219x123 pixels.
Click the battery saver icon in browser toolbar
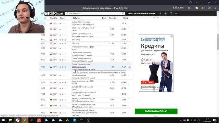(203, 8)
